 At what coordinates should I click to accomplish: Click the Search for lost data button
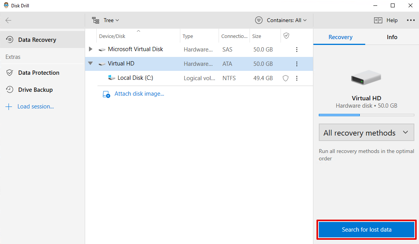click(366, 229)
